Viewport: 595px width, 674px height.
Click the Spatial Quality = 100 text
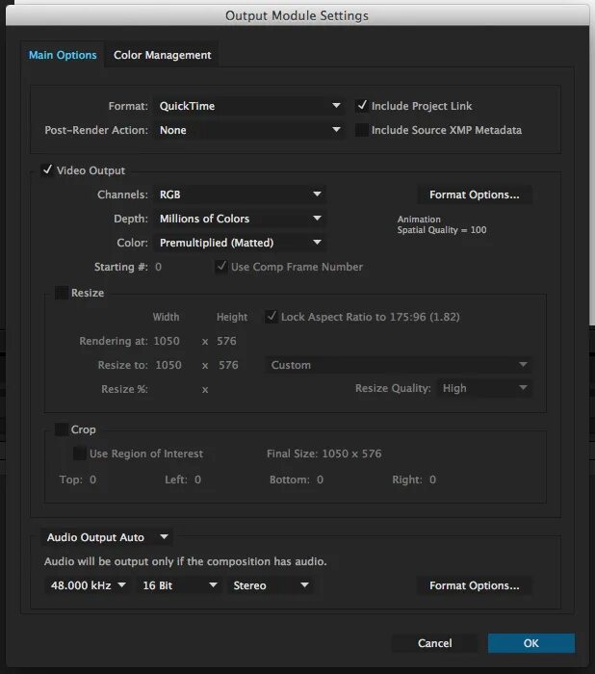[x=442, y=230]
